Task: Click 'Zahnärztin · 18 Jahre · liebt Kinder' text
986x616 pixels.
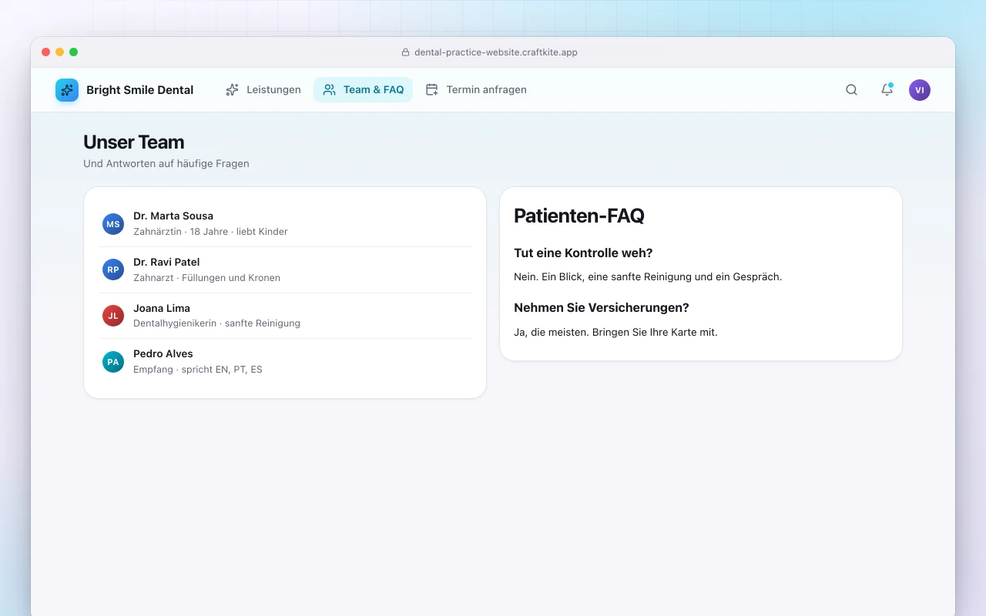Action: [210, 232]
